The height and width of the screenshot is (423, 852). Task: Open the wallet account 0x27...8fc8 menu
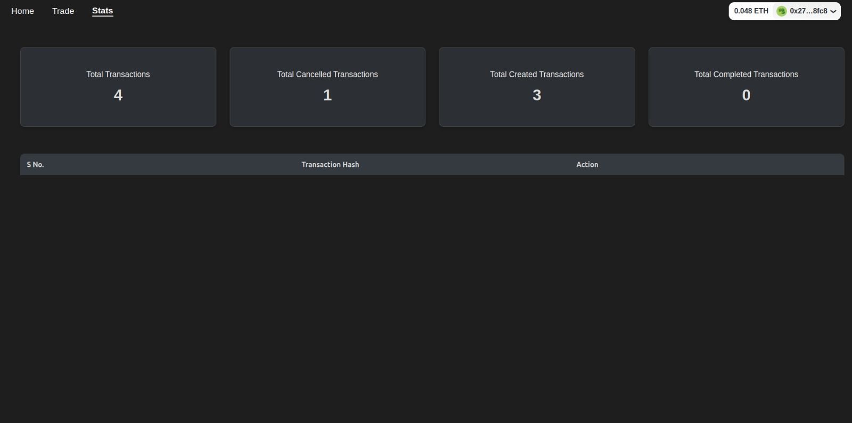pyautogui.click(x=807, y=11)
